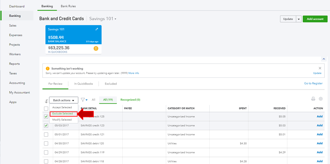
Task: Add the SAVINGS debit 120 transaction
Action: 320,143
